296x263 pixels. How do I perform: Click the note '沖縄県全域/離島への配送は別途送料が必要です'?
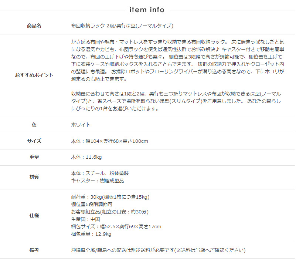(x=123, y=250)
